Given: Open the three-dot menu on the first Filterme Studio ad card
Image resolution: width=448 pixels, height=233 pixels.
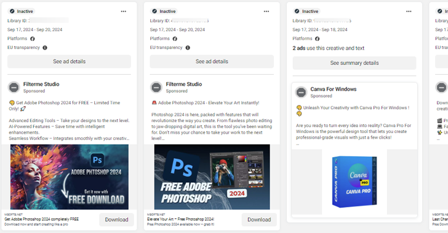Looking at the screenshot, I should tap(124, 12).
